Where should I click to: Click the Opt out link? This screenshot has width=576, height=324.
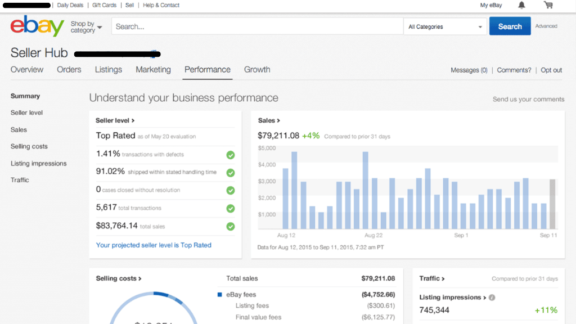click(x=551, y=70)
